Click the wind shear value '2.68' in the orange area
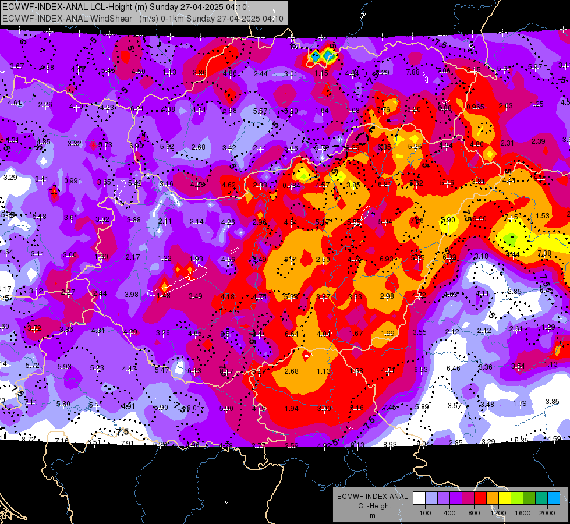The image size is (570, 524). [292, 371]
